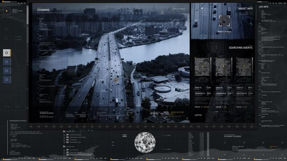Click the second agent's car outline icon
Viewport: 287px width, 161px height.
[223, 80]
